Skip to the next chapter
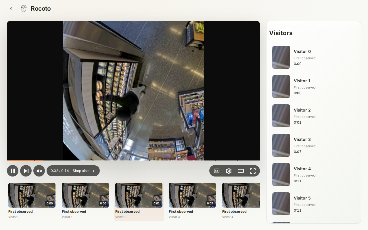 point(26,171)
